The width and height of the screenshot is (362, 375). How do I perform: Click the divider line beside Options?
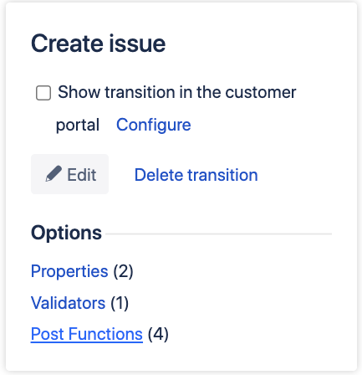point(219,234)
